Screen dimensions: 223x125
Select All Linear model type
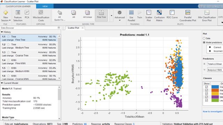87,14
